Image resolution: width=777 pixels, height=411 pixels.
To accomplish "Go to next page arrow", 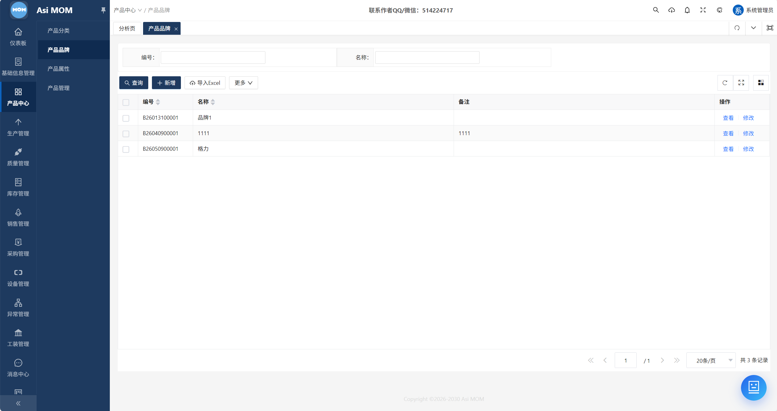I will [662, 360].
